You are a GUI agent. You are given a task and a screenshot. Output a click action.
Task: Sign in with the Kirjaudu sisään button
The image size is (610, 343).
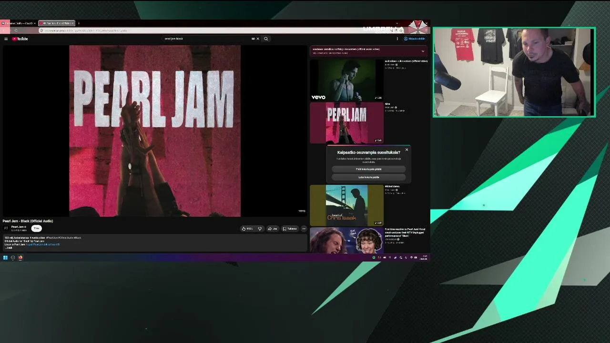[x=414, y=39]
